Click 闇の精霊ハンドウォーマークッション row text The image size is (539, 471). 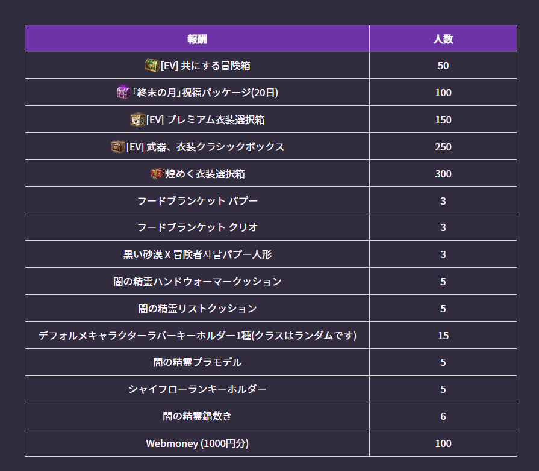[198, 282]
